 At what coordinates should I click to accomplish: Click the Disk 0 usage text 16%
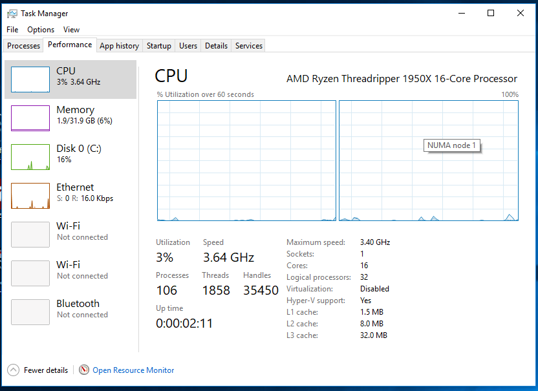[x=64, y=160]
